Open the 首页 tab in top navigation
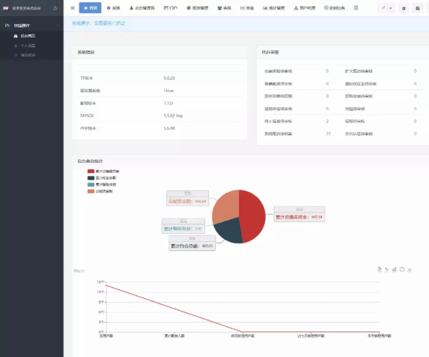Image resolution: width=429 pixels, height=357 pixels. pyautogui.click(x=90, y=8)
